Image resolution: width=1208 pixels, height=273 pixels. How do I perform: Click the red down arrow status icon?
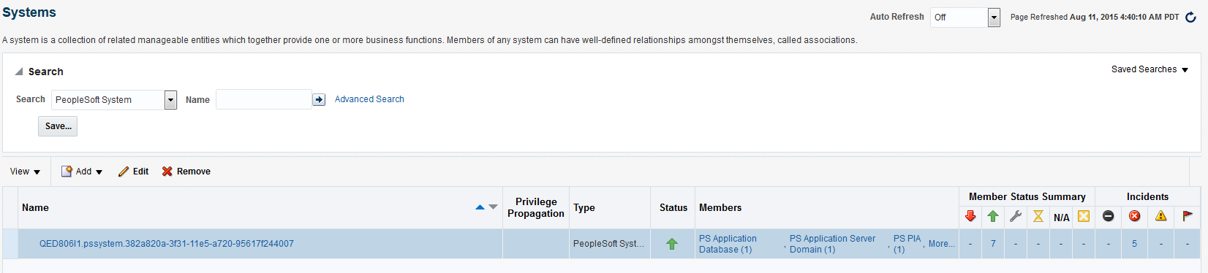[970, 216]
